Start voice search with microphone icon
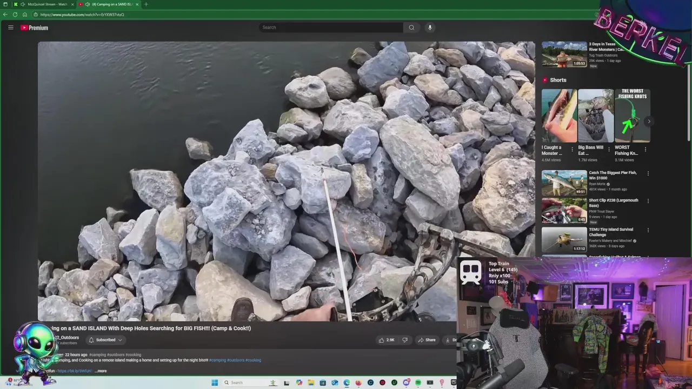The width and height of the screenshot is (692, 389). tap(430, 28)
